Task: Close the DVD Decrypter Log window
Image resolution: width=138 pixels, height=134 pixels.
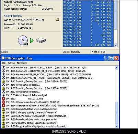Action: coord(116,58)
